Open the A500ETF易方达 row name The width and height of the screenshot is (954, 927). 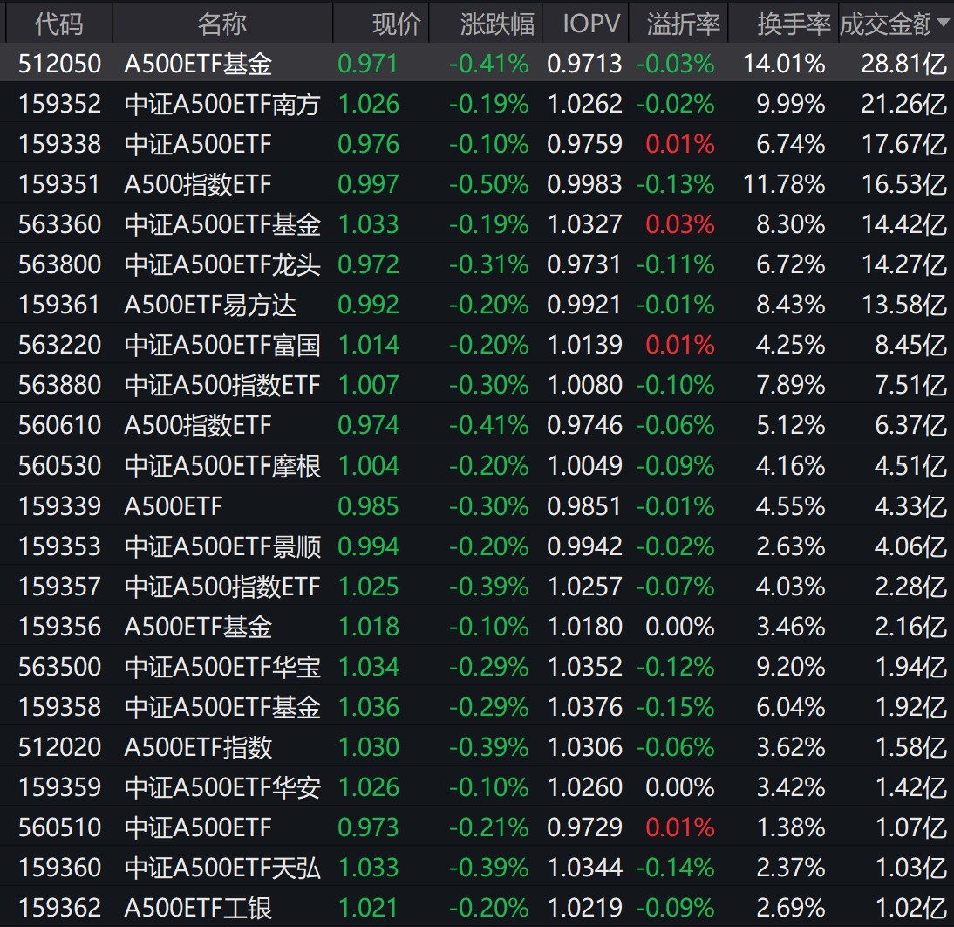coord(210,306)
